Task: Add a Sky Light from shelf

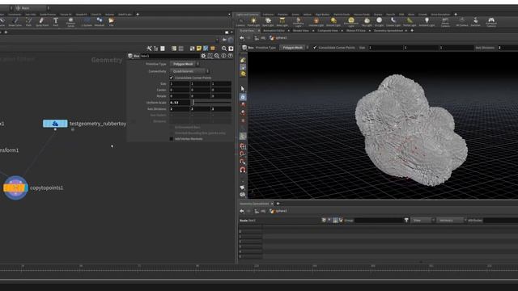Action: pyautogui.click(x=367, y=22)
